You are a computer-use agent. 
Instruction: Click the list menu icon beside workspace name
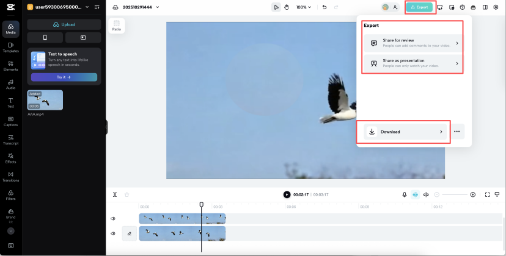(x=97, y=7)
